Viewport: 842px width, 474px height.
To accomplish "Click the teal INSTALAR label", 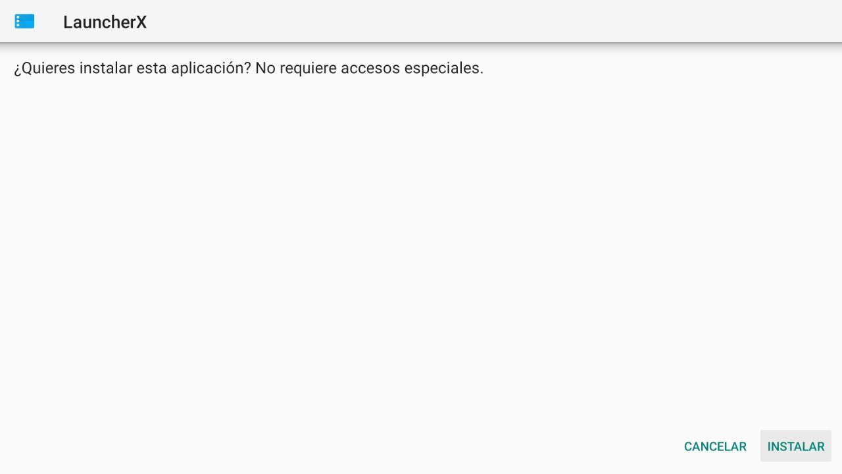I will tap(796, 446).
